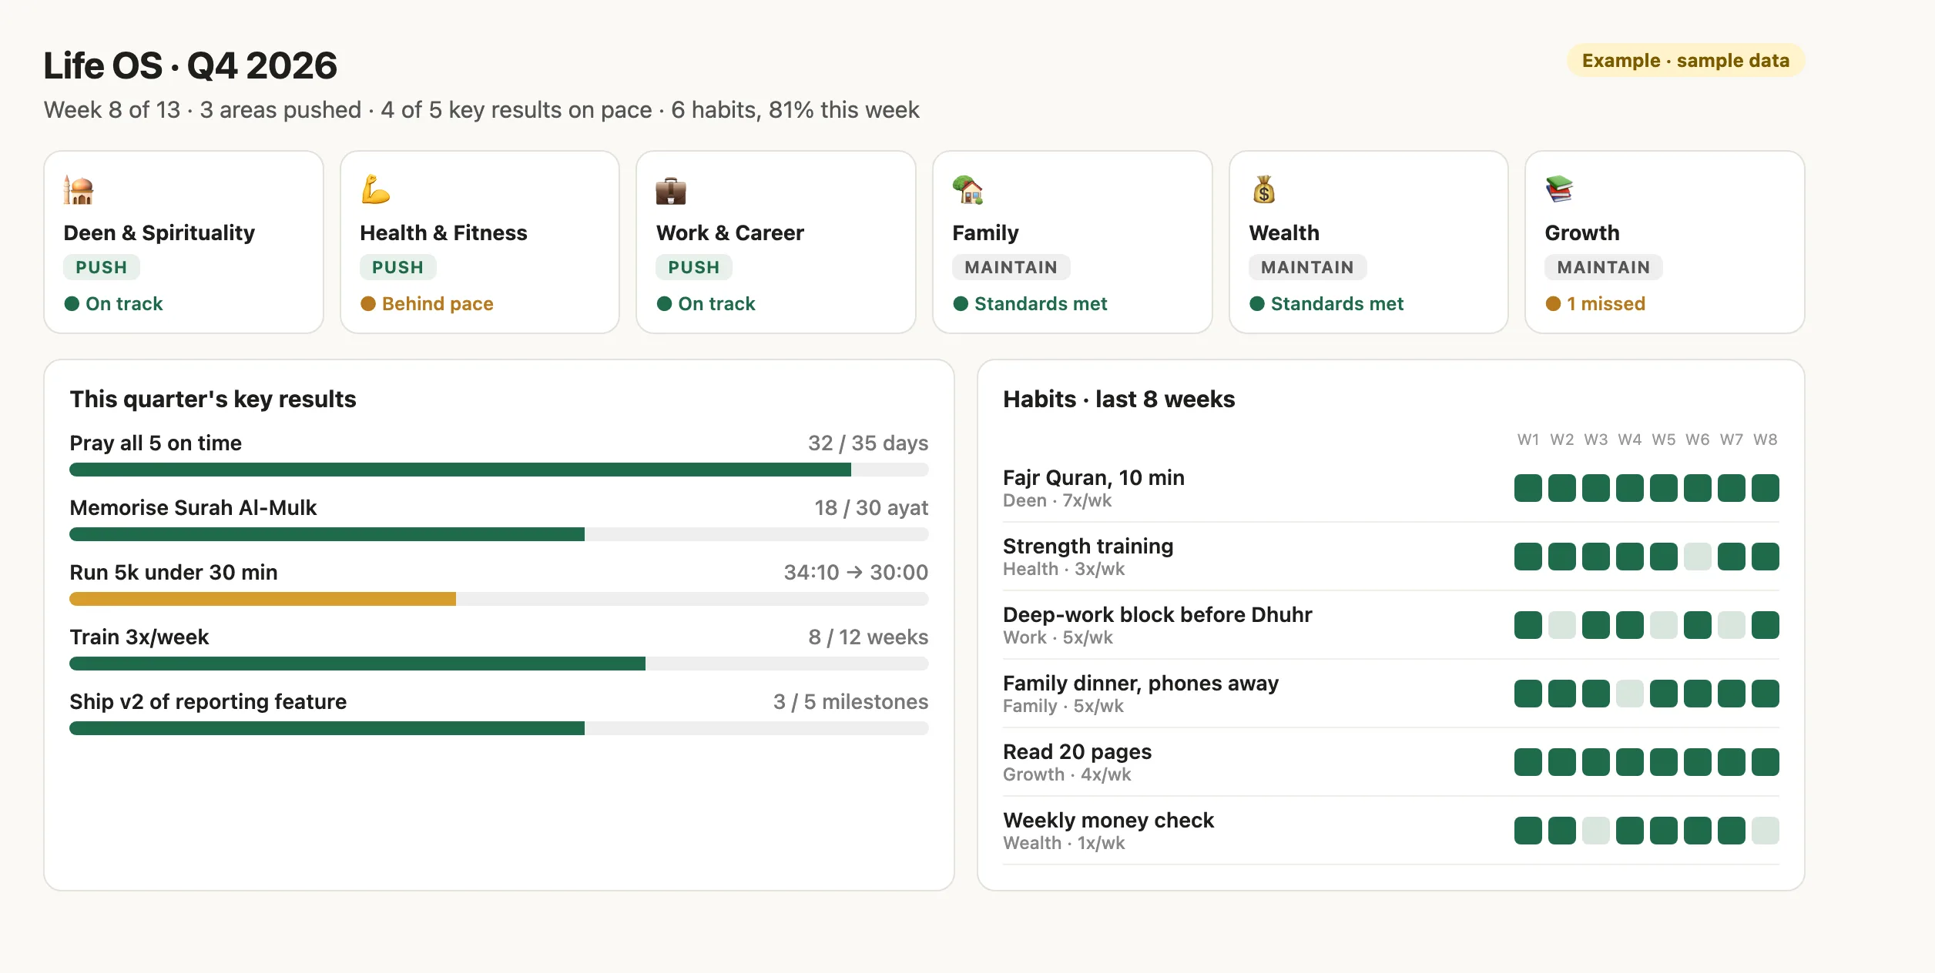The image size is (1935, 973).
Task: Click the MAINTAIN badge under Family
Action: click(1011, 267)
